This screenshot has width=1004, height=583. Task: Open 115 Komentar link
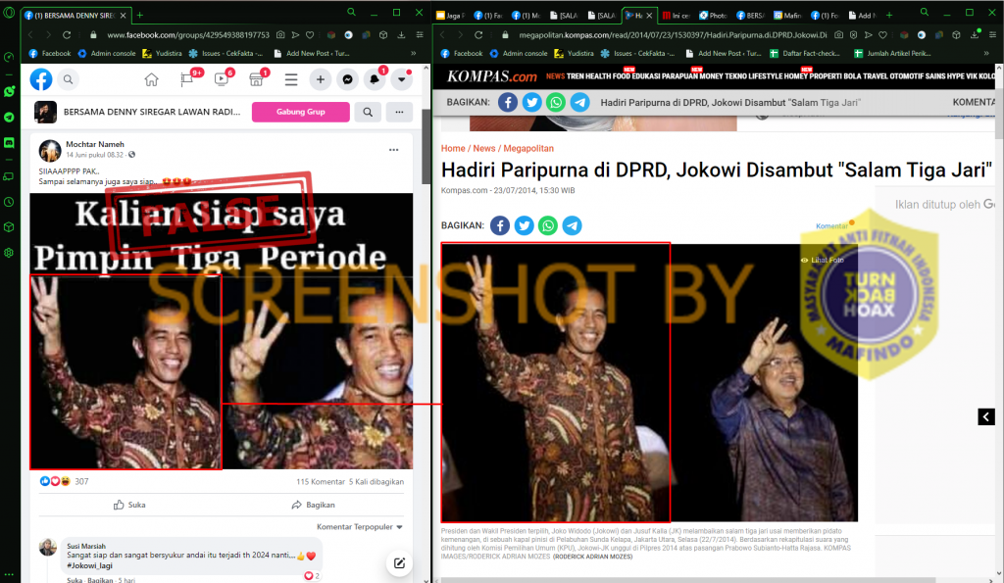point(321,482)
